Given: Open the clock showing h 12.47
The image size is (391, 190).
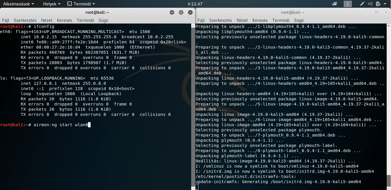Looking at the screenshot, I should pyautogui.click(x=195, y=4).
